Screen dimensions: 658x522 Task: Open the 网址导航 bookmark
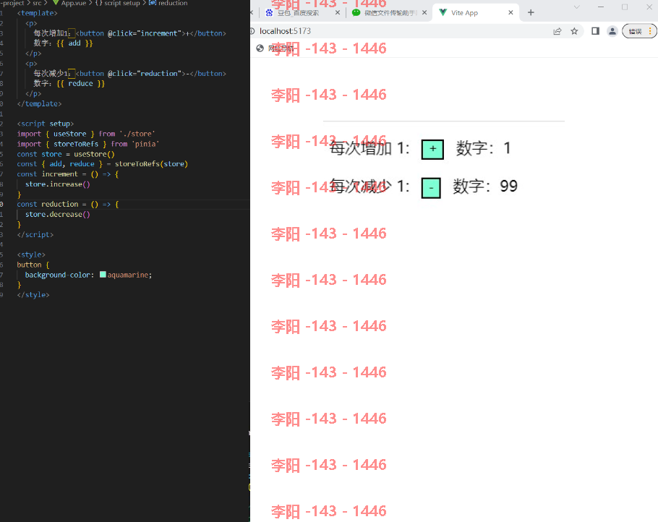275,48
